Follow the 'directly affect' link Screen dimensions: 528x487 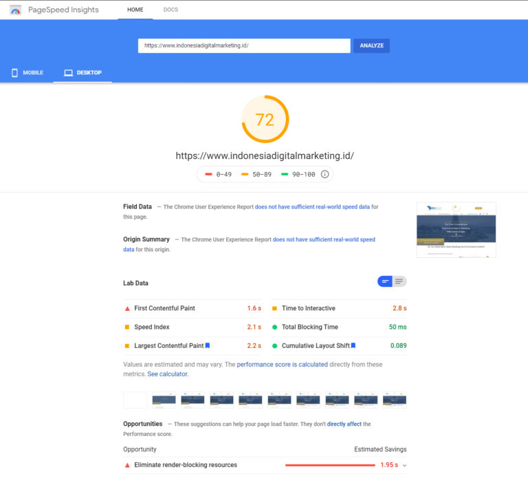point(344,424)
